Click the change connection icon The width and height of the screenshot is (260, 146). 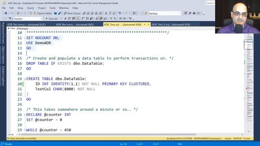[x=10, y=19]
